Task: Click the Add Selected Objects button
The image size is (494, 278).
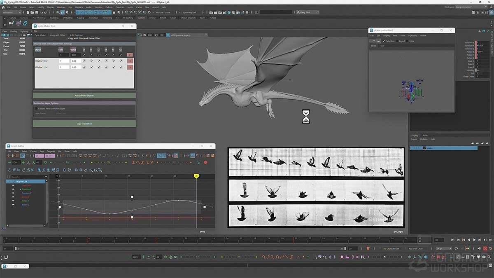Action: (x=84, y=95)
